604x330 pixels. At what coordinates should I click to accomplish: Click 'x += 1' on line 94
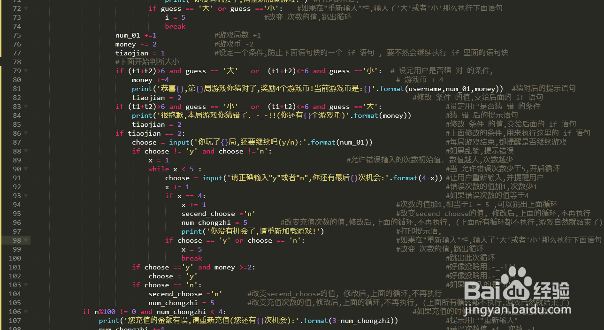click(x=194, y=205)
